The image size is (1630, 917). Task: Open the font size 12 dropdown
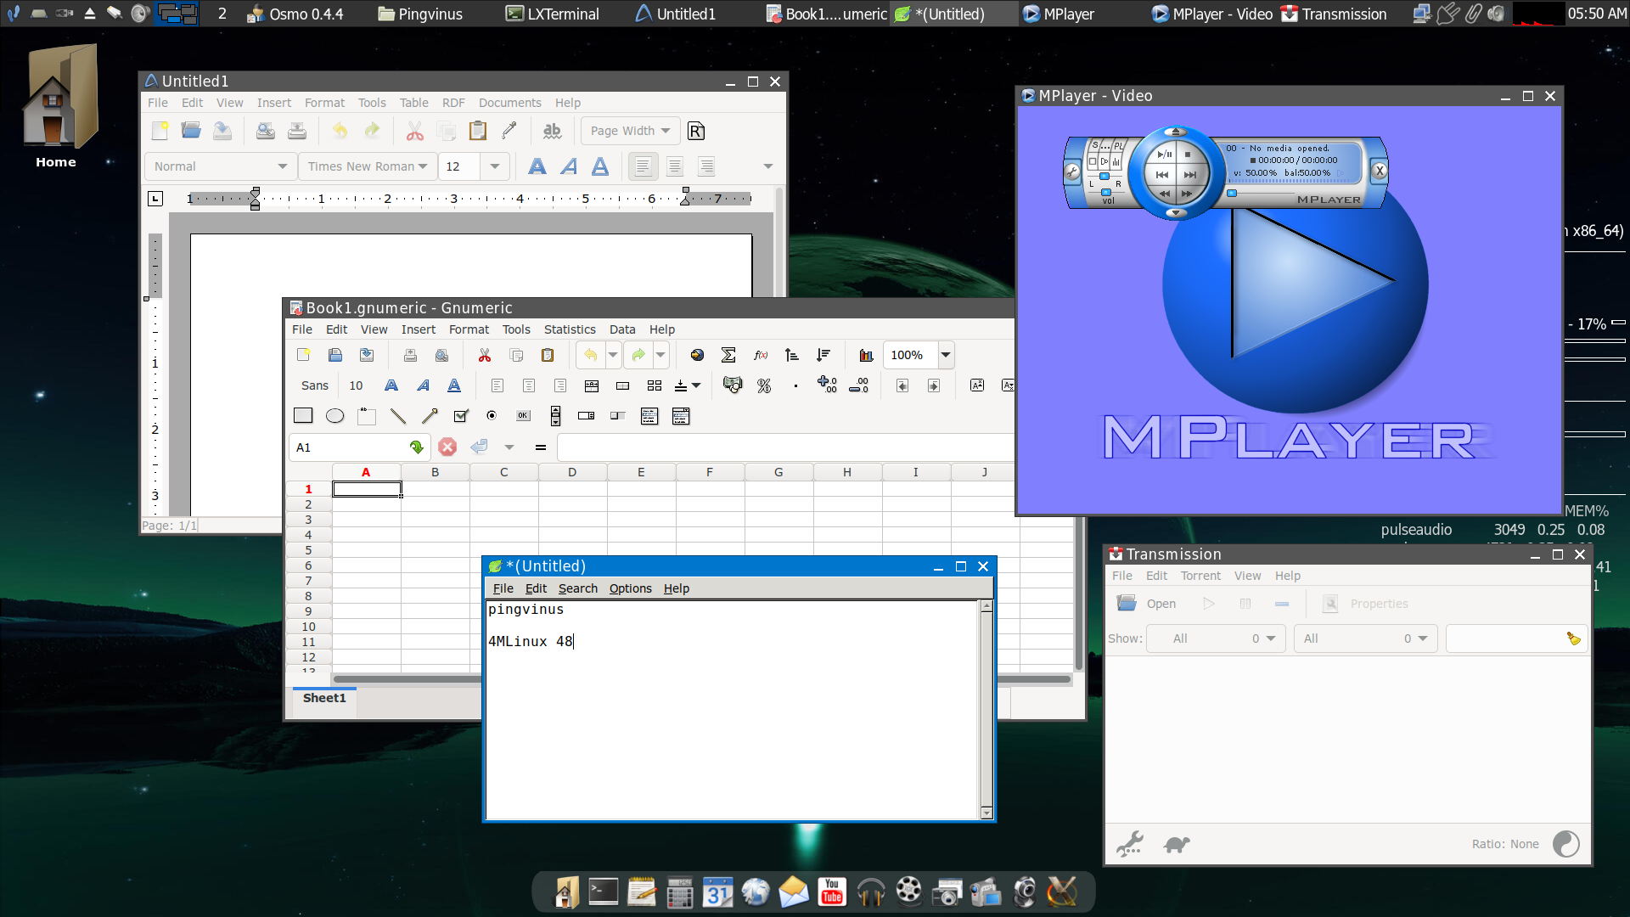click(x=494, y=166)
